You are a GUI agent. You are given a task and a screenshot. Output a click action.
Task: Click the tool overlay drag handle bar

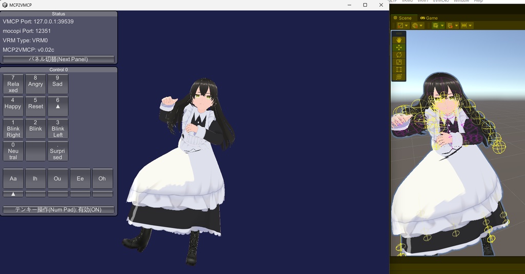pos(399,33)
